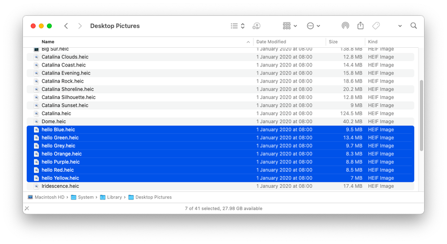447x244 pixels.
Task: Select the Catalina Shoreline.heic file
Action: (220, 89)
